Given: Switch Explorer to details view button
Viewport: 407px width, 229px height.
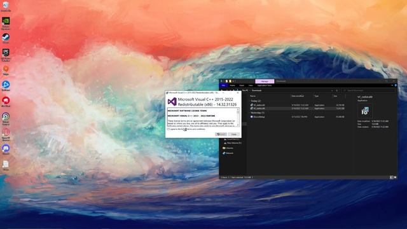Looking at the screenshot, I should 392,177.
